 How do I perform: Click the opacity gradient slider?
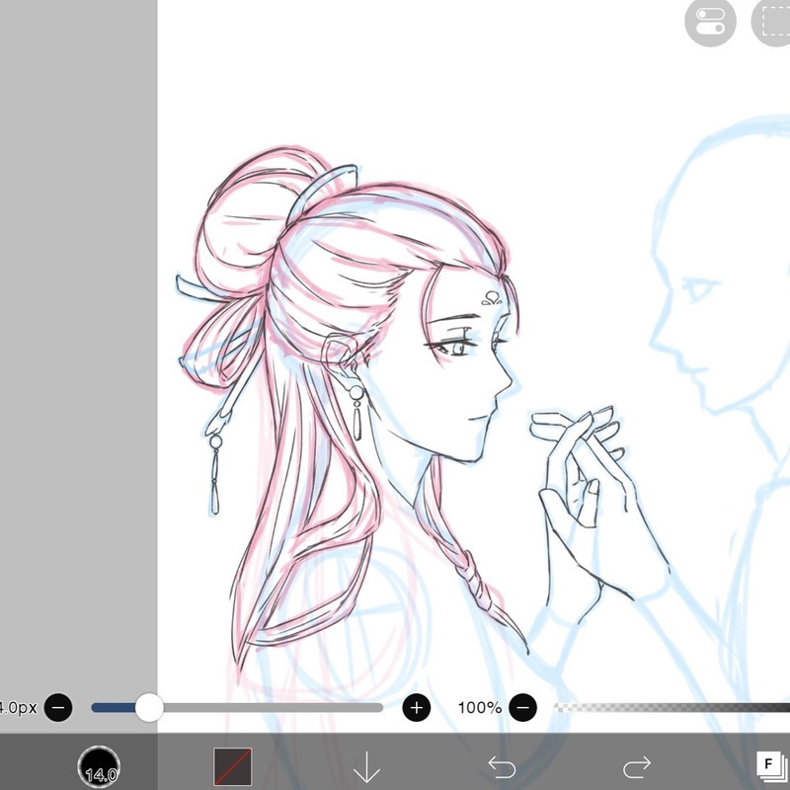click(x=671, y=707)
